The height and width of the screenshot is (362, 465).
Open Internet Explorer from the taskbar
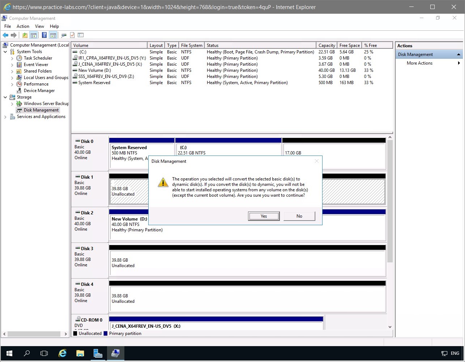click(63, 353)
